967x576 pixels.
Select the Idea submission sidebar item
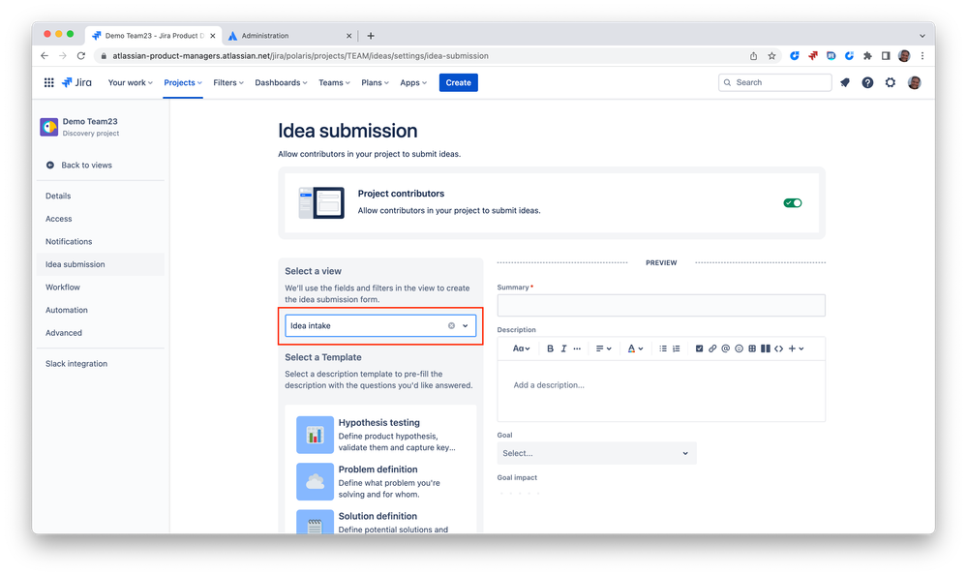coord(101,264)
